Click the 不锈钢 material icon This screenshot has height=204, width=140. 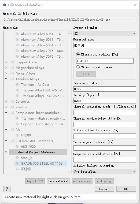pos(17,169)
